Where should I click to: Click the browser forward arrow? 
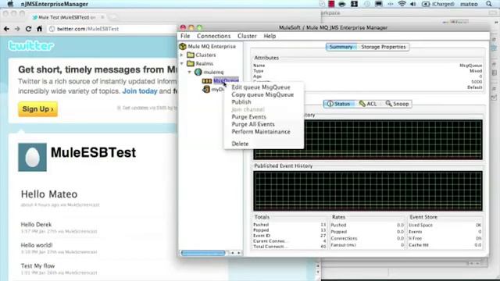pos(17,29)
